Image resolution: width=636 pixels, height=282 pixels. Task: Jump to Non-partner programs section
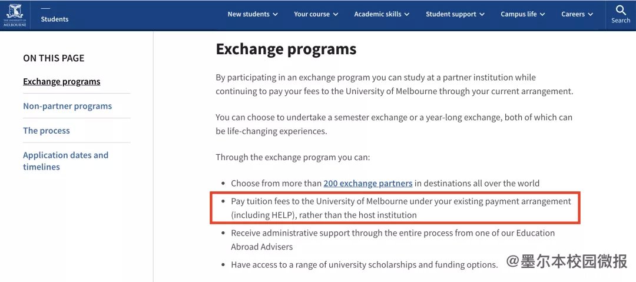tap(67, 107)
